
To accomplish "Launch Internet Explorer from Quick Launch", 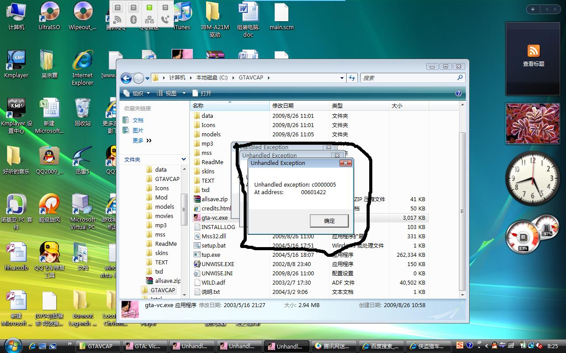I will (x=32, y=346).
